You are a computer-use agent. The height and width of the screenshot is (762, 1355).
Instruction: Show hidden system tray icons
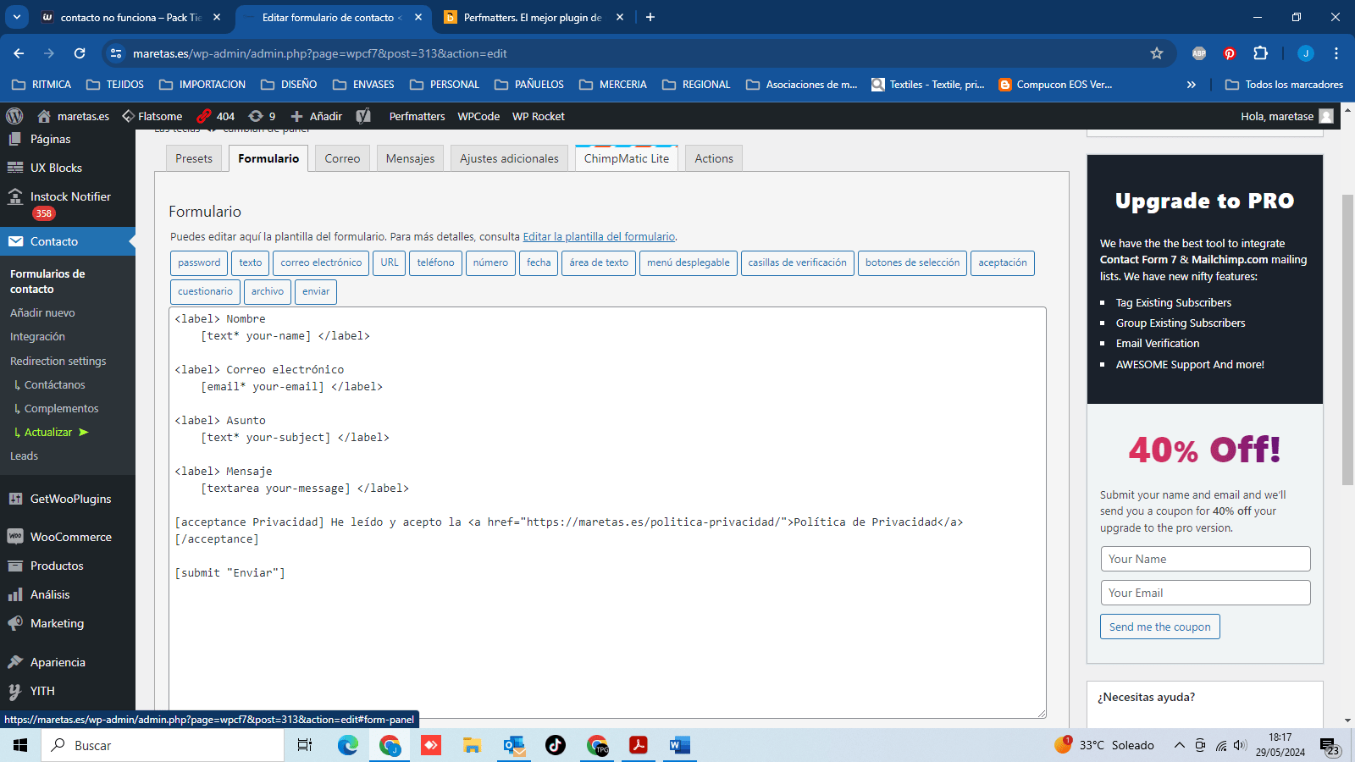[1179, 745]
